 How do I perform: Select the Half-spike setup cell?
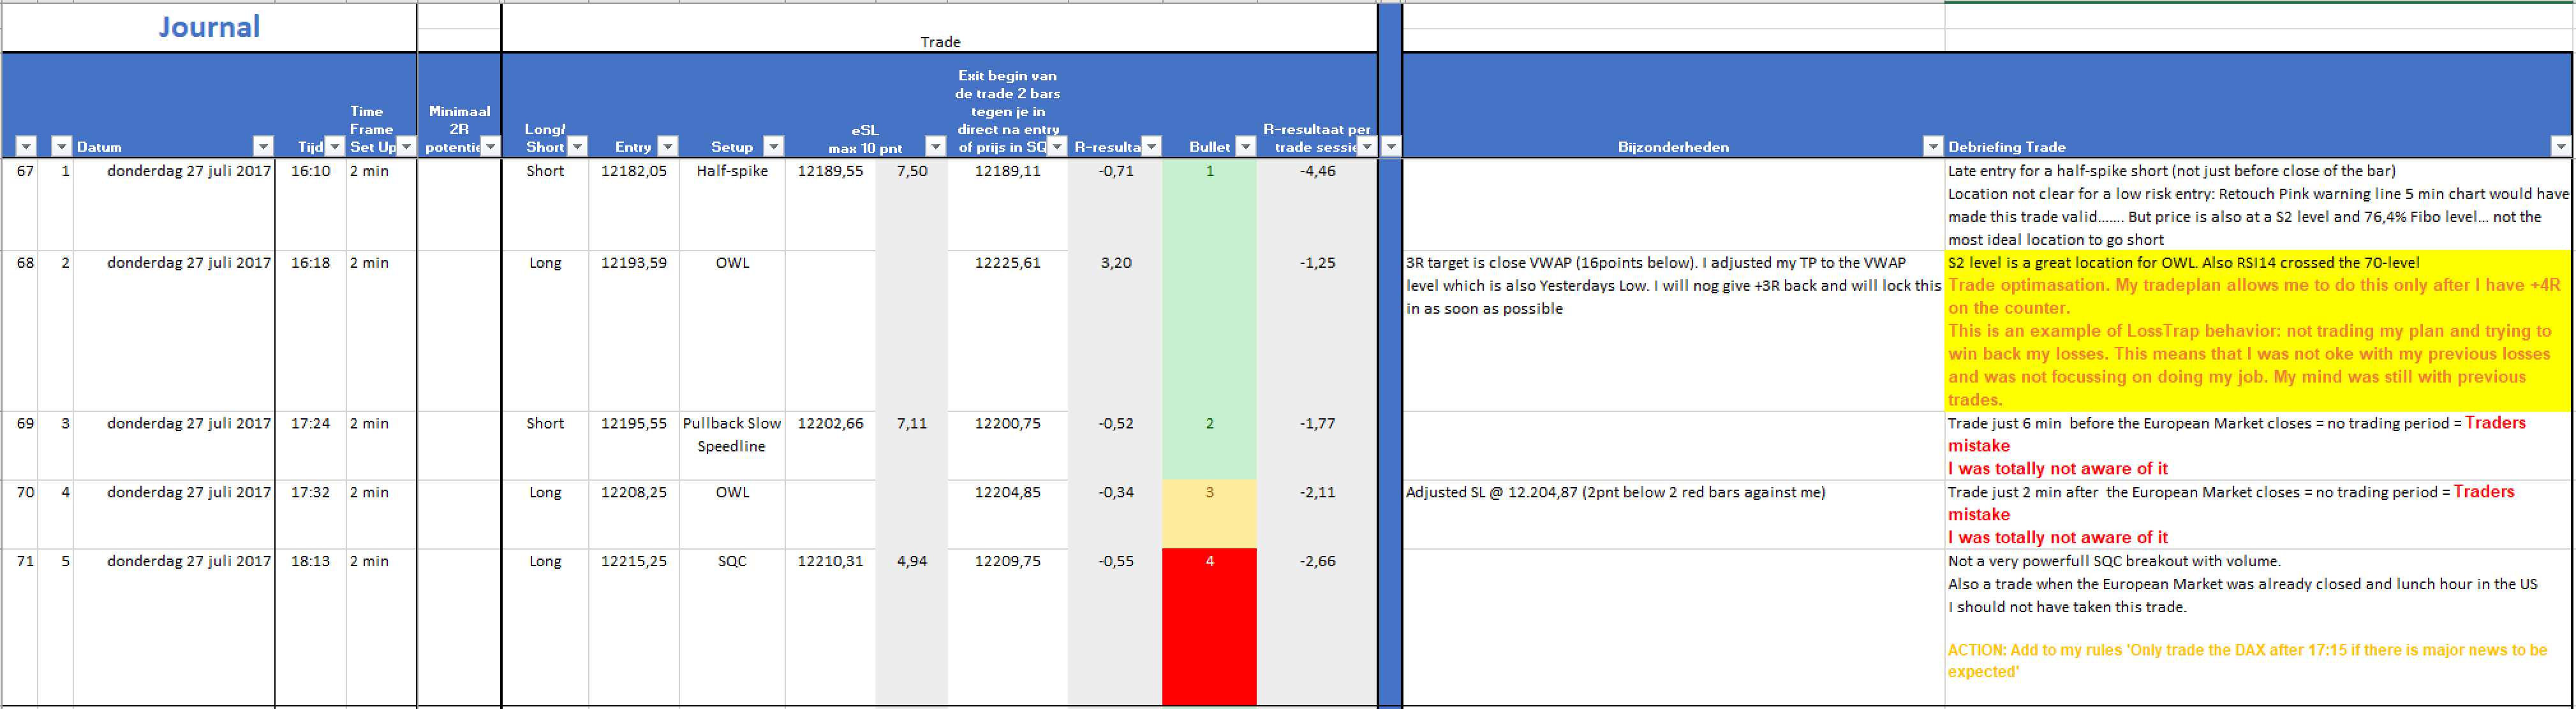click(x=732, y=204)
